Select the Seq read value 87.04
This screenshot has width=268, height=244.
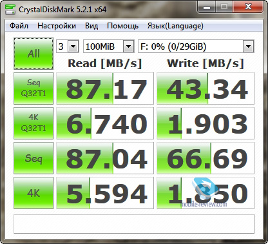pos(105,158)
